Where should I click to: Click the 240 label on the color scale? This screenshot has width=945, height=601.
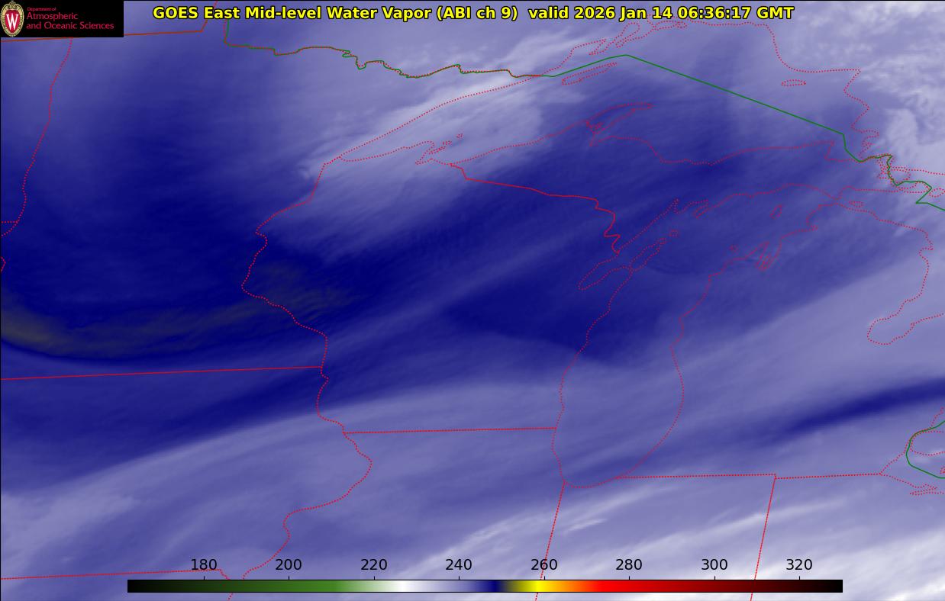click(x=459, y=565)
